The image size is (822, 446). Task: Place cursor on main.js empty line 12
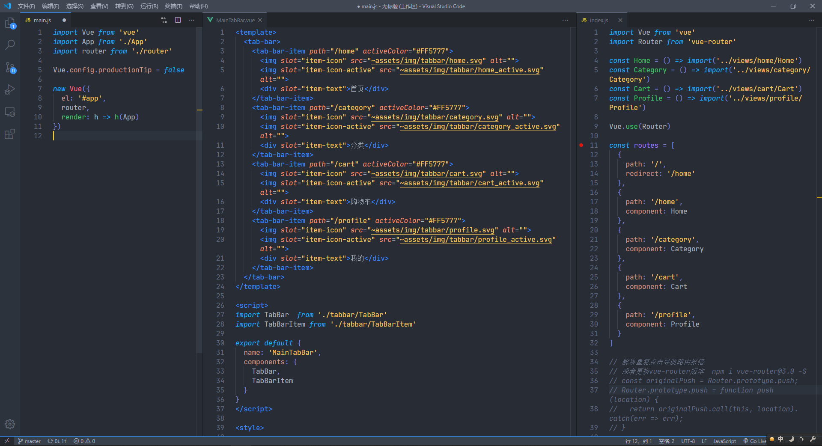pyautogui.click(x=124, y=136)
